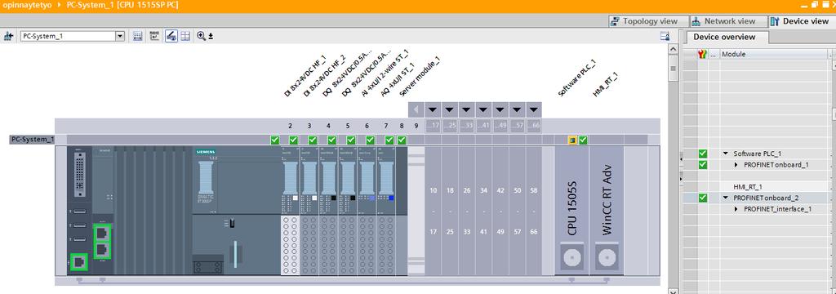
Task: Click the download arrow beside zoom icon
Action: (x=211, y=37)
